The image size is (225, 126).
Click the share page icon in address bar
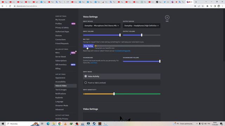199,6
